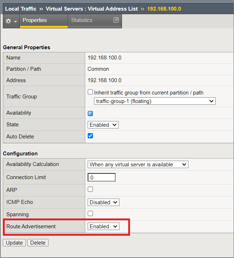Enable the Spanning checkbox
Screen dimensions: 234x258
[90, 213]
